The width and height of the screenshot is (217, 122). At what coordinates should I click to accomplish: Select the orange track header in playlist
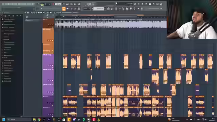click(48, 41)
